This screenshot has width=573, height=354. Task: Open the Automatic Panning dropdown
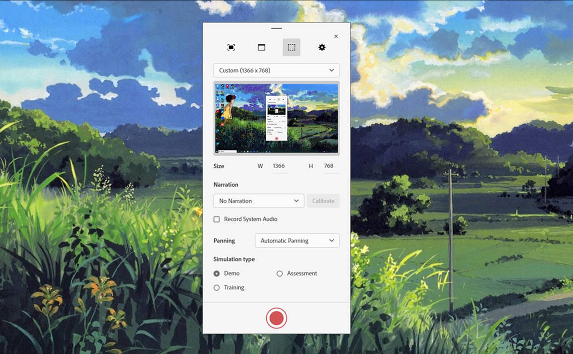coord(297,241)
